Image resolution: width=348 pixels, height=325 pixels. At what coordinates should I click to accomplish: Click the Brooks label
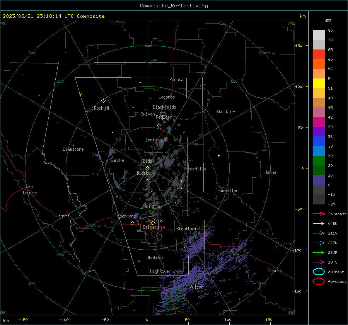(x=275, y=271)
